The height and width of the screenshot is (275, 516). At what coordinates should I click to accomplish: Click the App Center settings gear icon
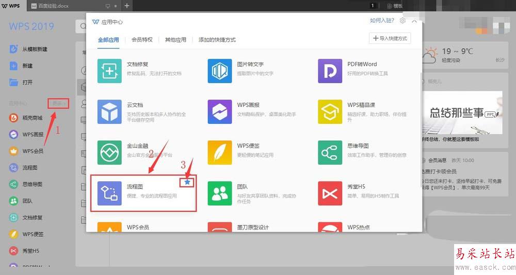[402, 21]
